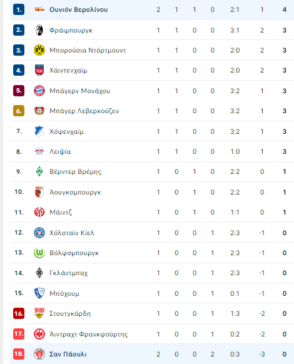
Task: Open the Σαν Πάουλι team link
Action: [68, 354]
